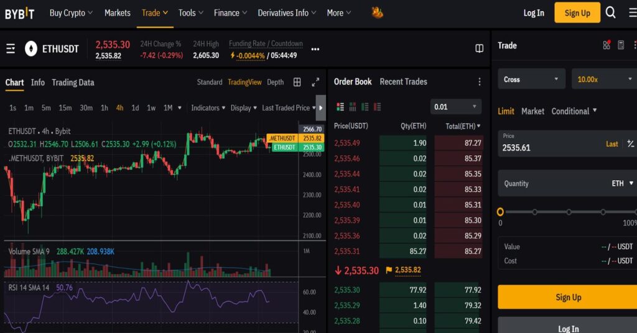The height and width of the screenshot is (333, 637).
Task: Click the mark price flag icon
Action: (x=389, y=270)
